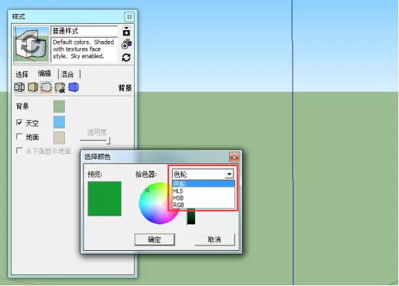Image resolution: width=399 pixels, height=286 pixels.
Task: Click the style preview thumbnail
Action: pos(31,45)
